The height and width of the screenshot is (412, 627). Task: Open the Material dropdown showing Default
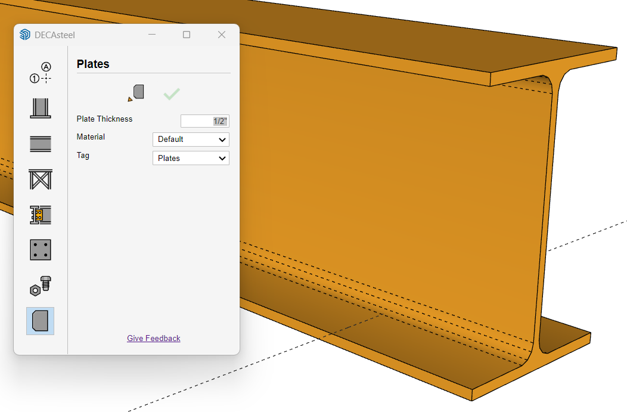point(191,140)
